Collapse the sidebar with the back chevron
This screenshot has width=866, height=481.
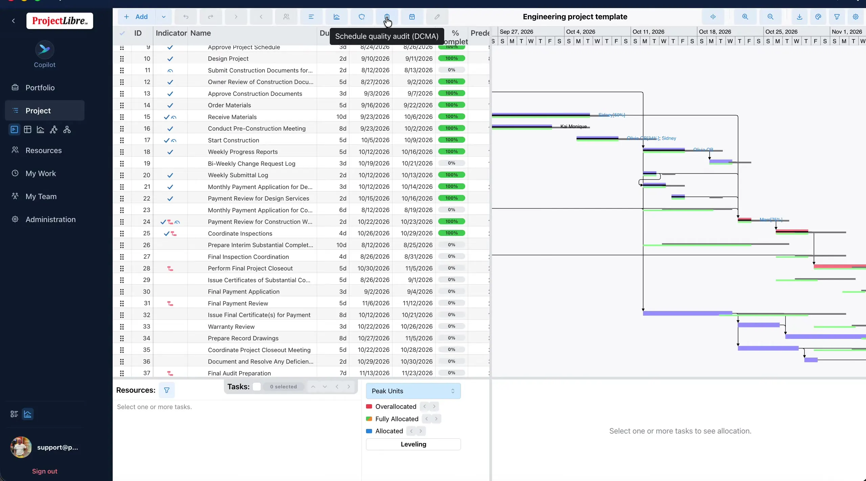pos(14,21)
